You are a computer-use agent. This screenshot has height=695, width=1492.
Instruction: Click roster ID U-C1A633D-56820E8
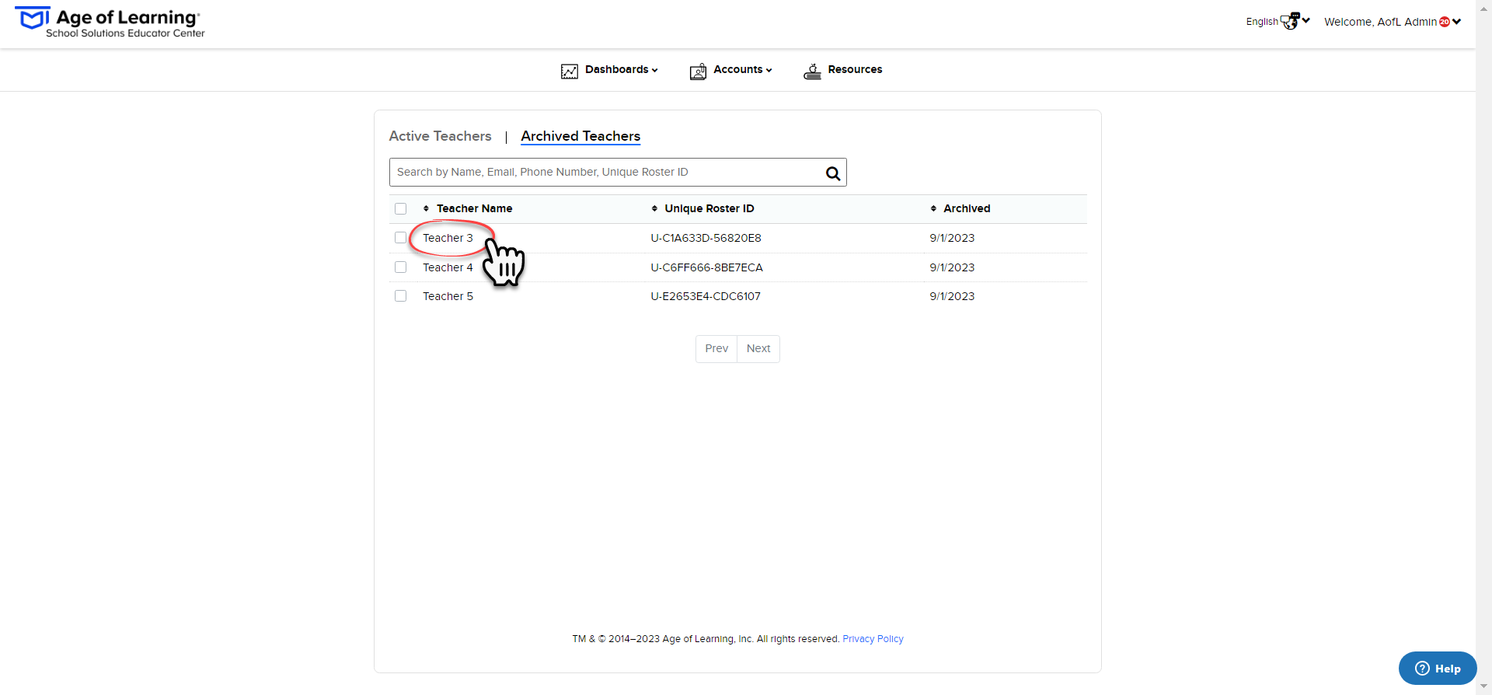[706, 238]
